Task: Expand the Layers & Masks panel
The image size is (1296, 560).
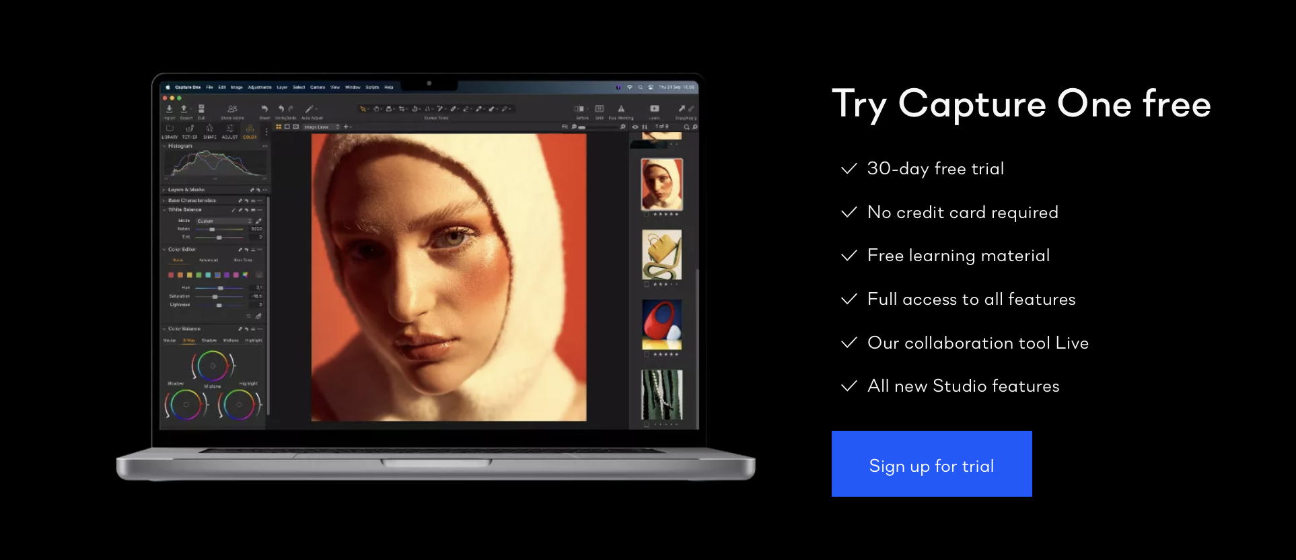Action: 164,190
